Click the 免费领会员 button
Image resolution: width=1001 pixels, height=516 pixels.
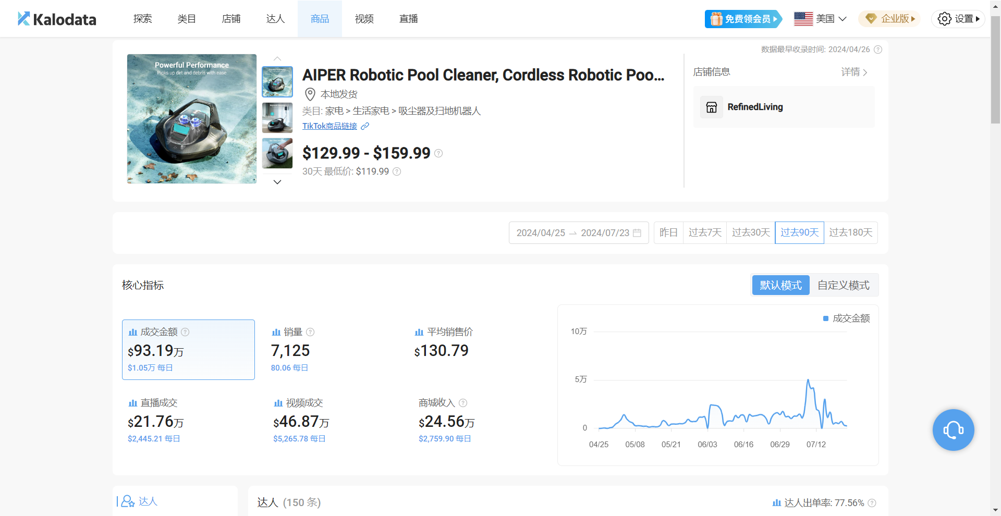[743, 19]
